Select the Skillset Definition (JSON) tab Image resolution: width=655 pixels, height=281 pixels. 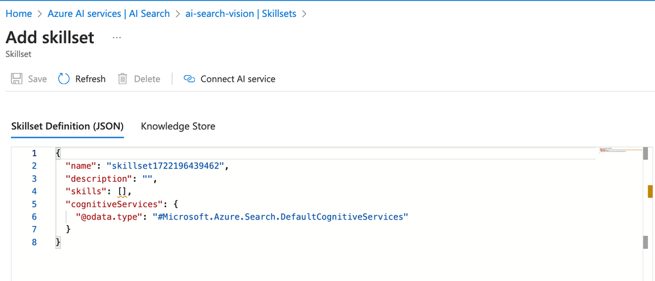68,126
